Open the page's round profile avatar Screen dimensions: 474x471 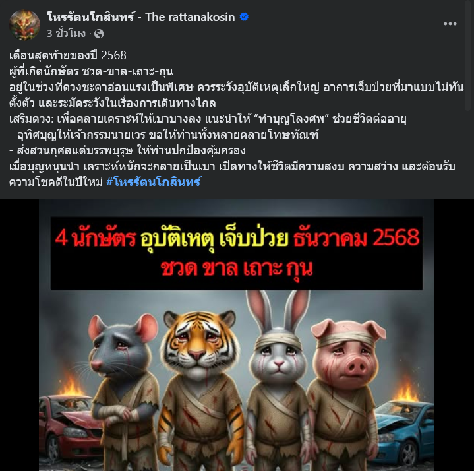pos(24,24)
